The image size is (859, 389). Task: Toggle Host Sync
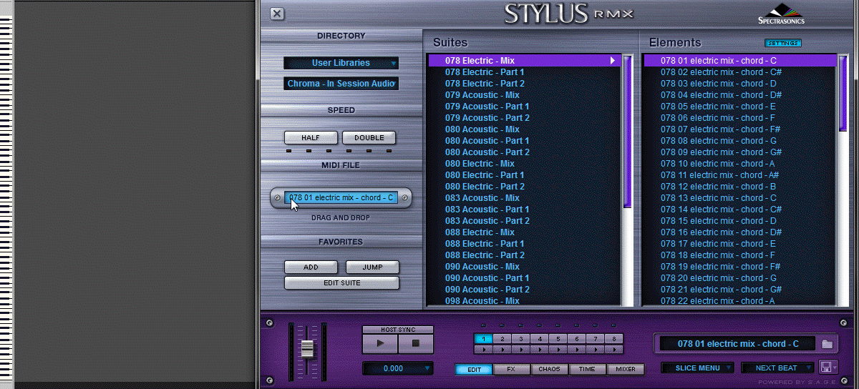[398, 330]
